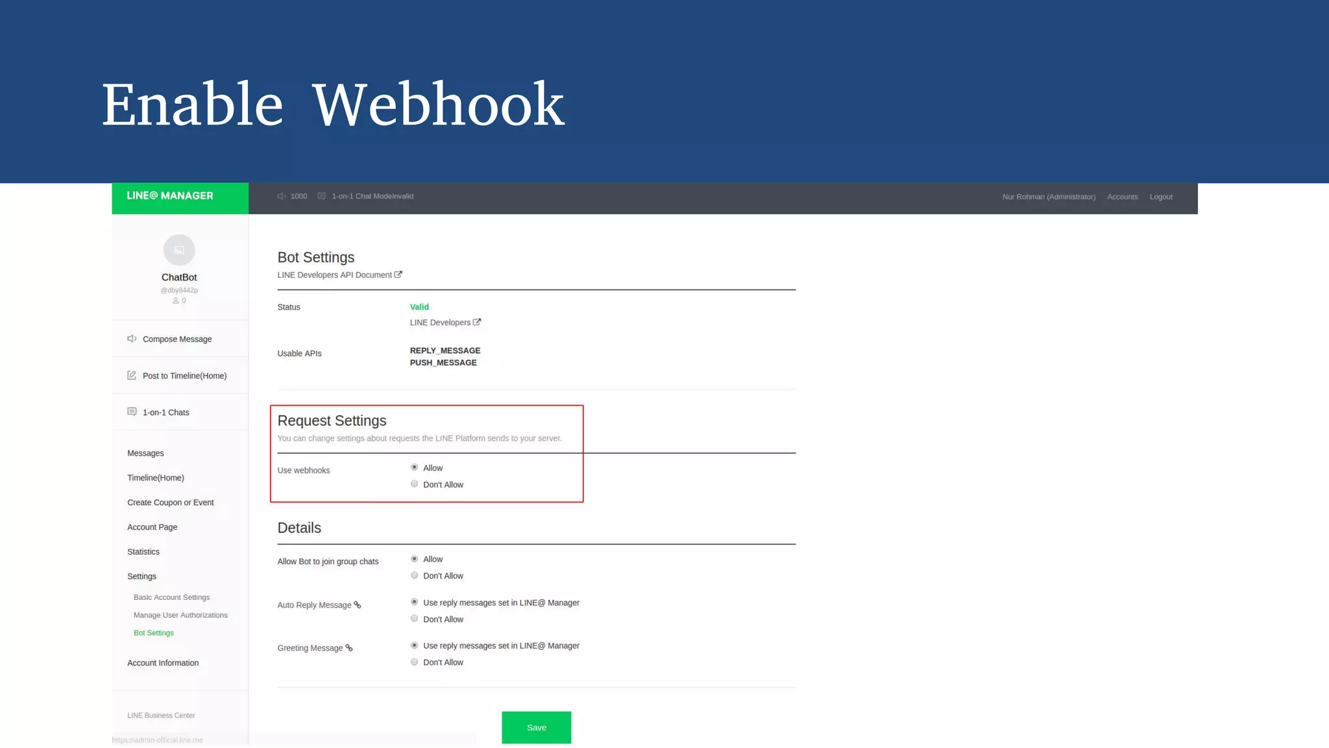The width and height of the screenshot is (1329, 748).
Task: Select Allow for Use webhooks
Action: [x=414, y=467]
